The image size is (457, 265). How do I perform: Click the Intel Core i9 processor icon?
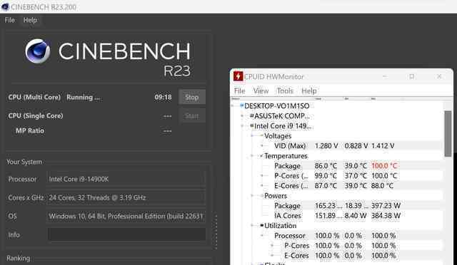pyautogui.click(x=252, y=125)
